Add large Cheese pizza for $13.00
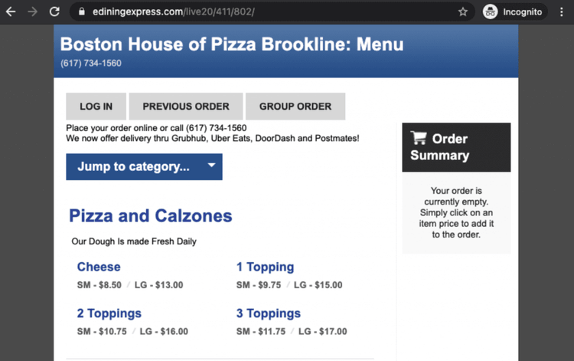Screen dimensions: 574x361 coord(159,285)
